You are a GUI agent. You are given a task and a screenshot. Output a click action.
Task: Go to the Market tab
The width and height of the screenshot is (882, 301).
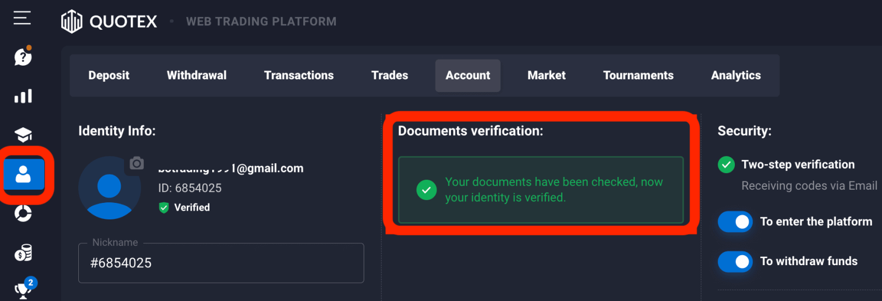[x=546, y=76]
